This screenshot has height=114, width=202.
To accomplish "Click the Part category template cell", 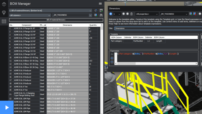I will coord(116,41).
